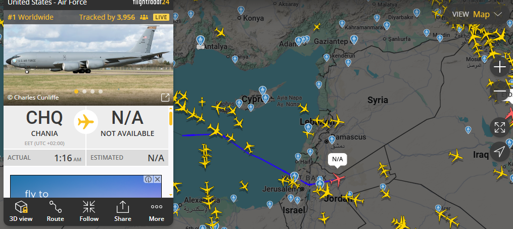The image size is (513, 229).
Task: Open aircraft photo in external link
Action: point(165,97)
